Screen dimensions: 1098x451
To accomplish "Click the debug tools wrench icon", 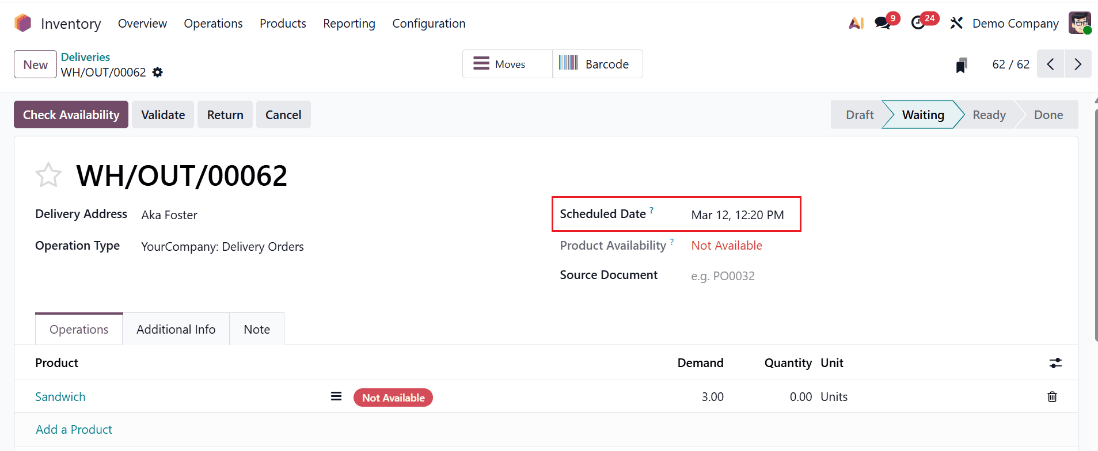I will coord(956,23).
